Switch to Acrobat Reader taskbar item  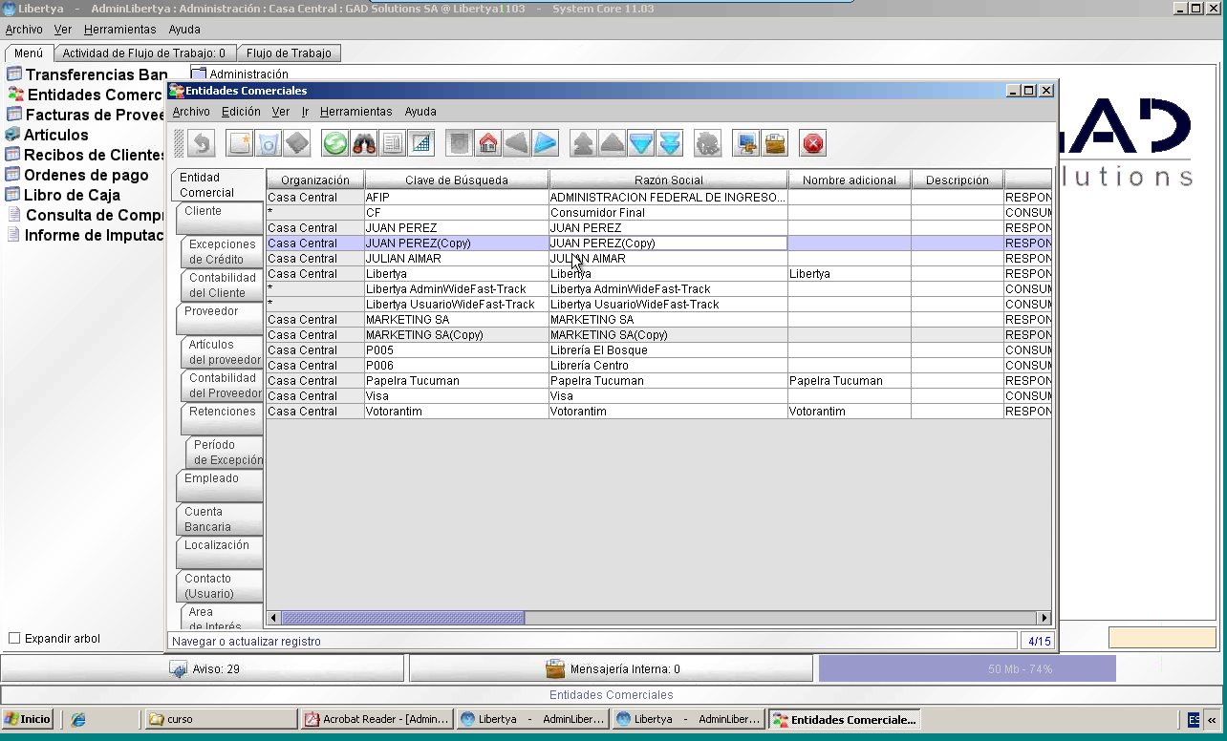(x=377, y=719)
